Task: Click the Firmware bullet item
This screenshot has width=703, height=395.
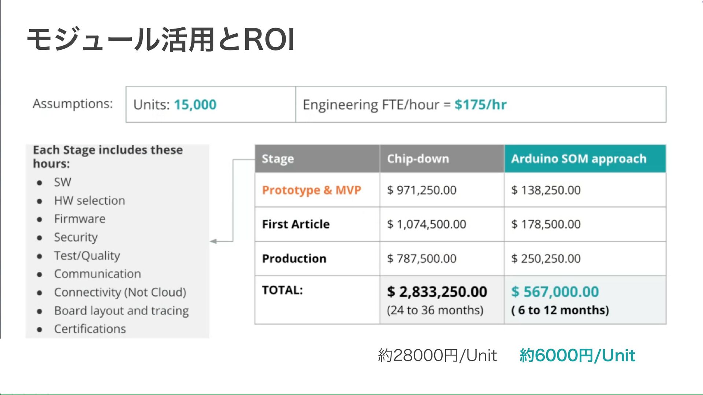Action: tap(80, 219)
